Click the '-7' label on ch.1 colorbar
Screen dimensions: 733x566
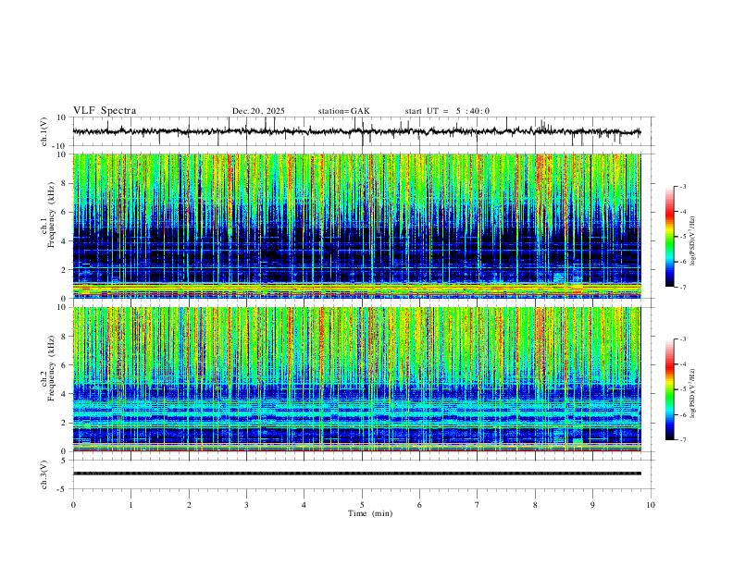[683, 288]
